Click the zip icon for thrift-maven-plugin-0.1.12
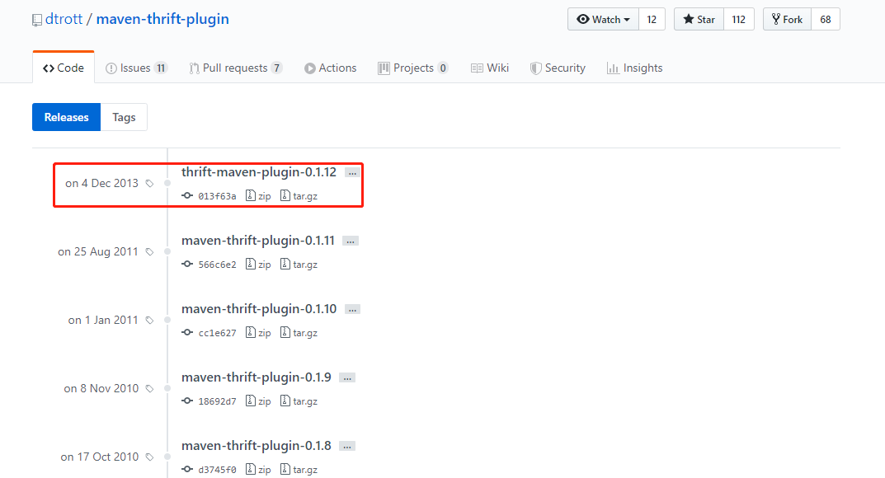885x478 pixels. (251, 195)
